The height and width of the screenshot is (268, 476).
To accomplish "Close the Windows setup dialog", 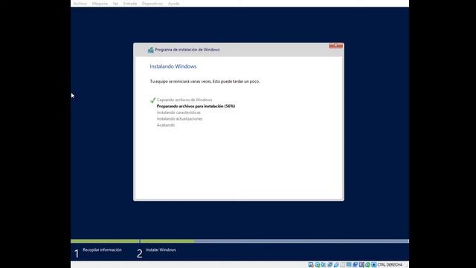I will click(335, 45).
